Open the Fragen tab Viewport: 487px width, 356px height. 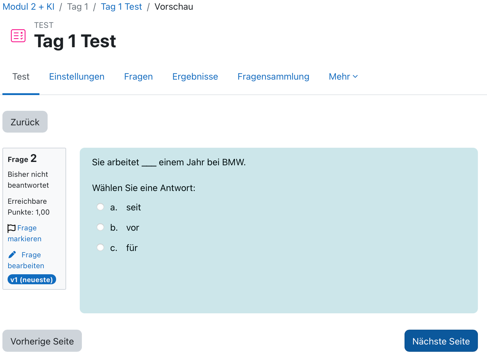tap(138, 77)
